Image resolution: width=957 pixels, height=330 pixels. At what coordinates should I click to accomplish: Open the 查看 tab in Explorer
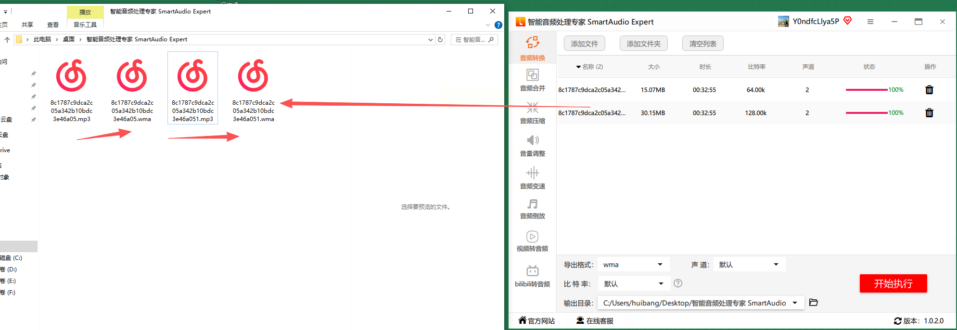point(53,24)
